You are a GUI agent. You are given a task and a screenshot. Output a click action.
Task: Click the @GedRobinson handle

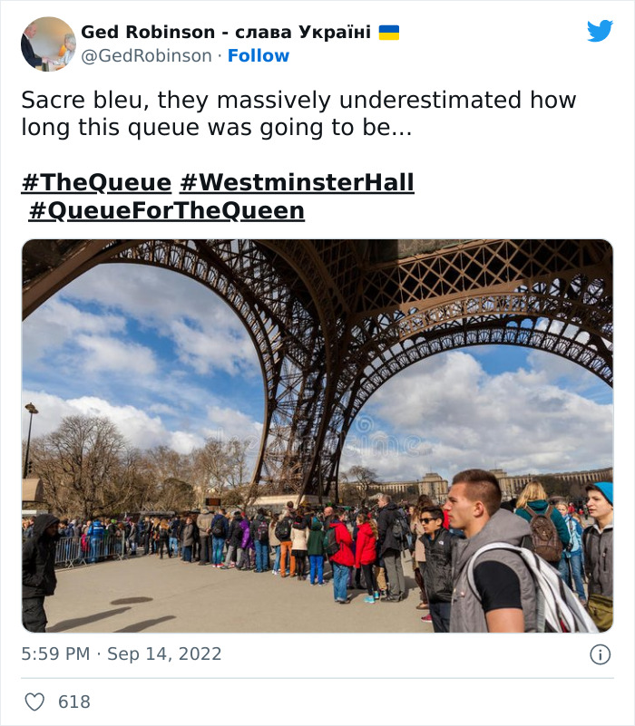(x=146, y=55)
